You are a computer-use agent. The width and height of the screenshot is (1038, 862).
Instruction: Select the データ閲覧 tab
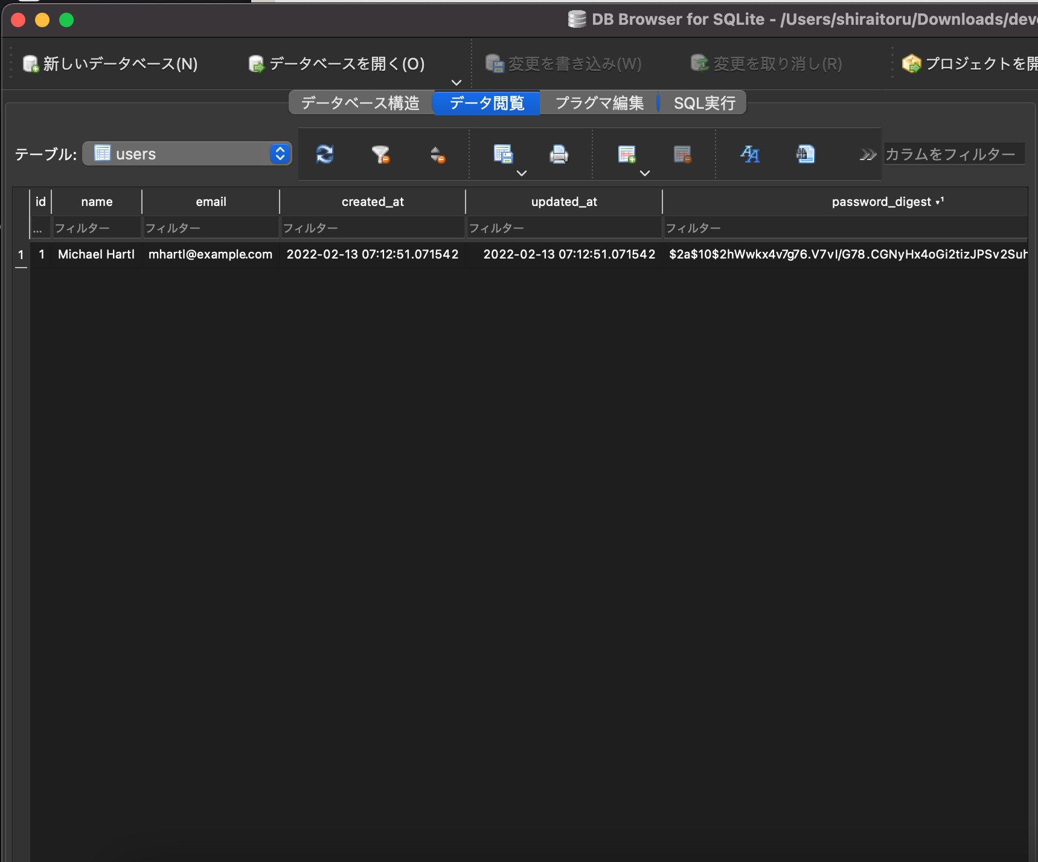pos(487,103)
